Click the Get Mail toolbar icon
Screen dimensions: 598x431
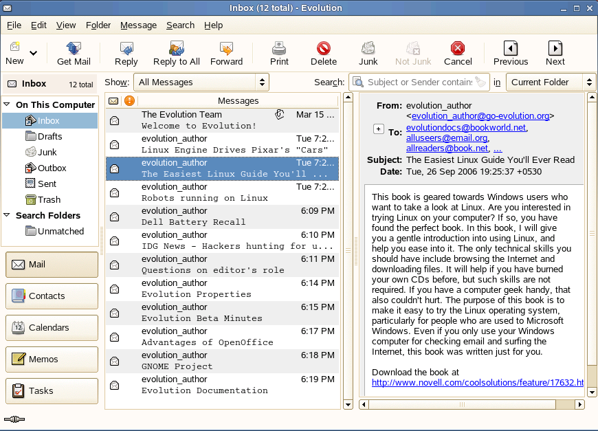point(74,53)
